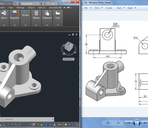The image size is (148, 128).
Task: Close the drawing viewport with X icon
Action: 76,35
